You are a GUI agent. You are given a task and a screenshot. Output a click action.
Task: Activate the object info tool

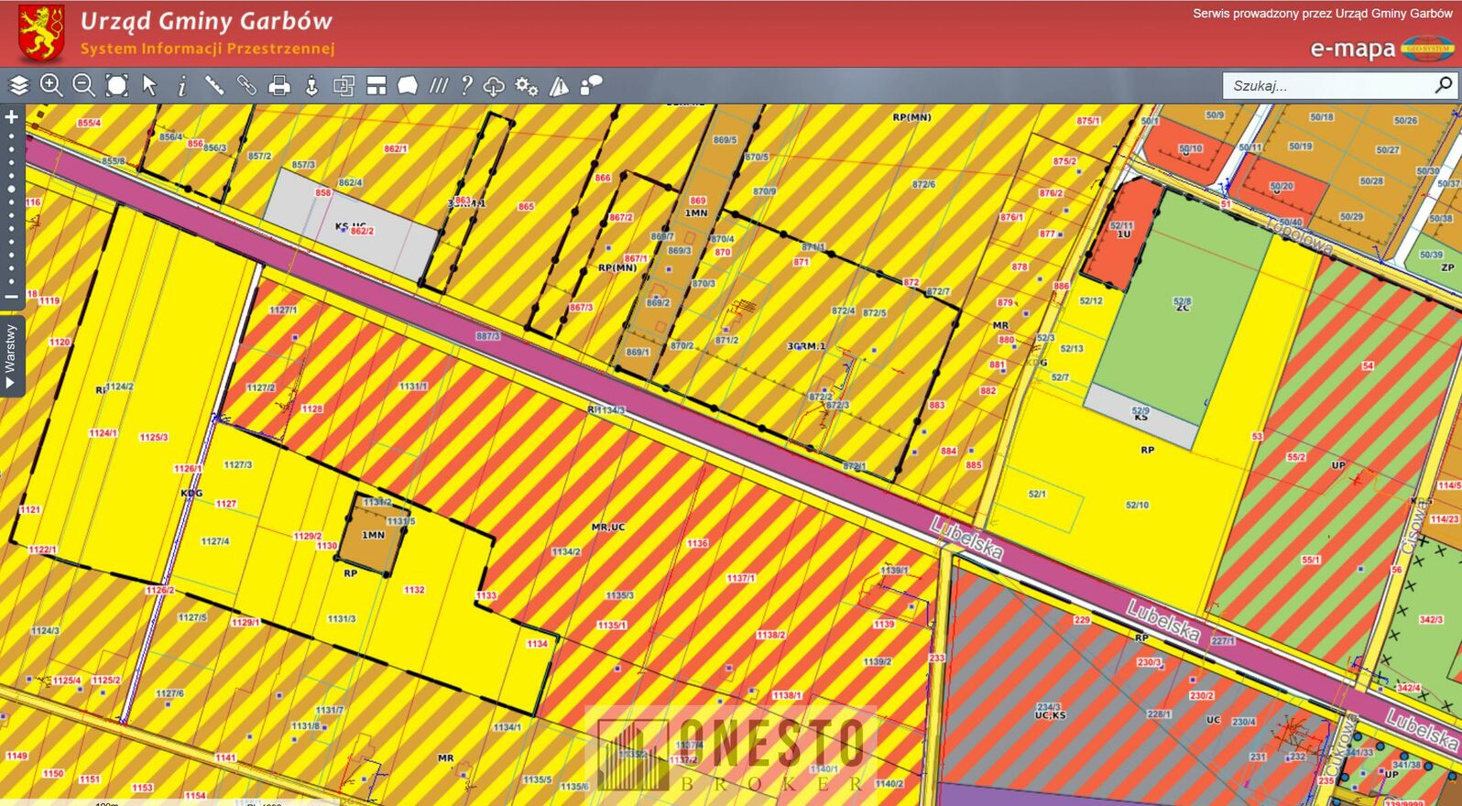(x=181, y=86)
